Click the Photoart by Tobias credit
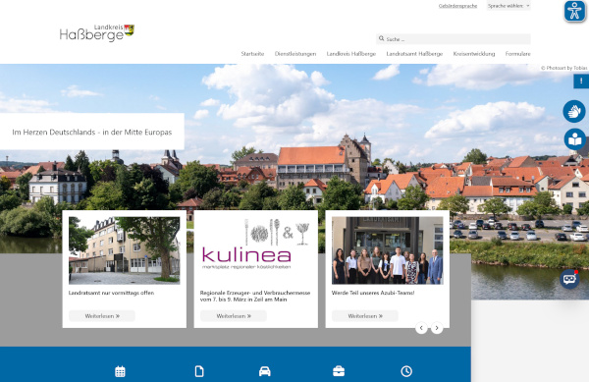 point(563,68)
